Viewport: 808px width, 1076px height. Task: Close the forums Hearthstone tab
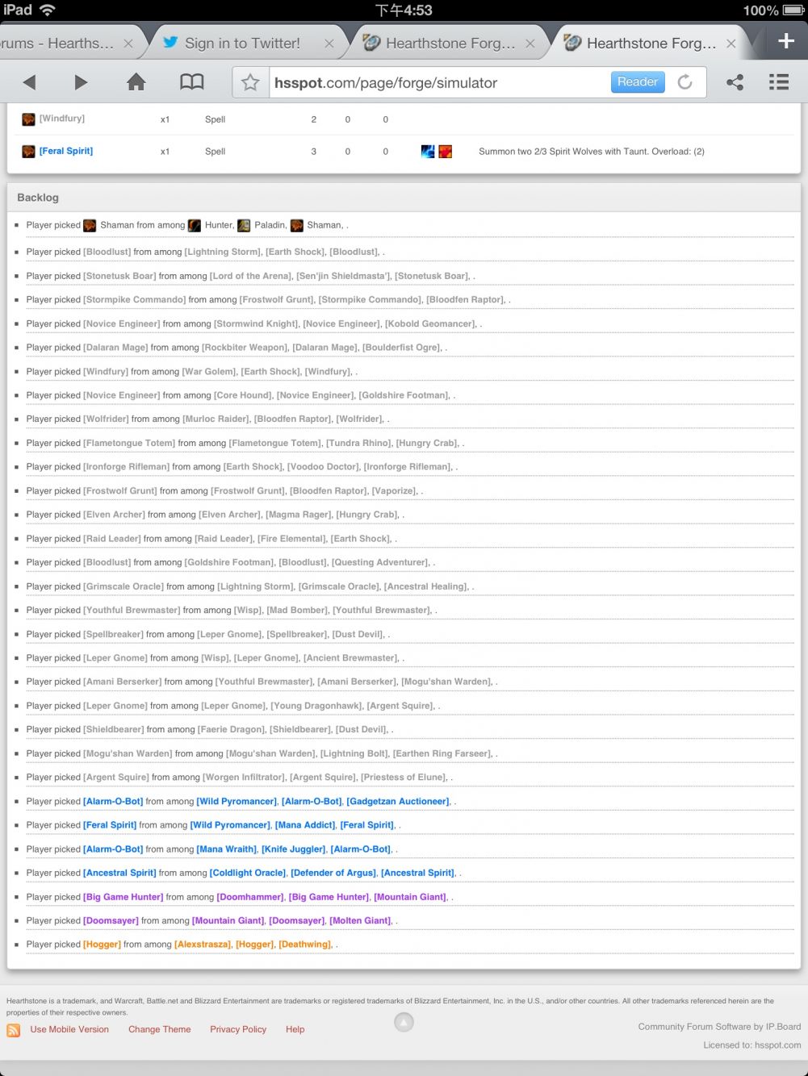(x=128, y=44)
